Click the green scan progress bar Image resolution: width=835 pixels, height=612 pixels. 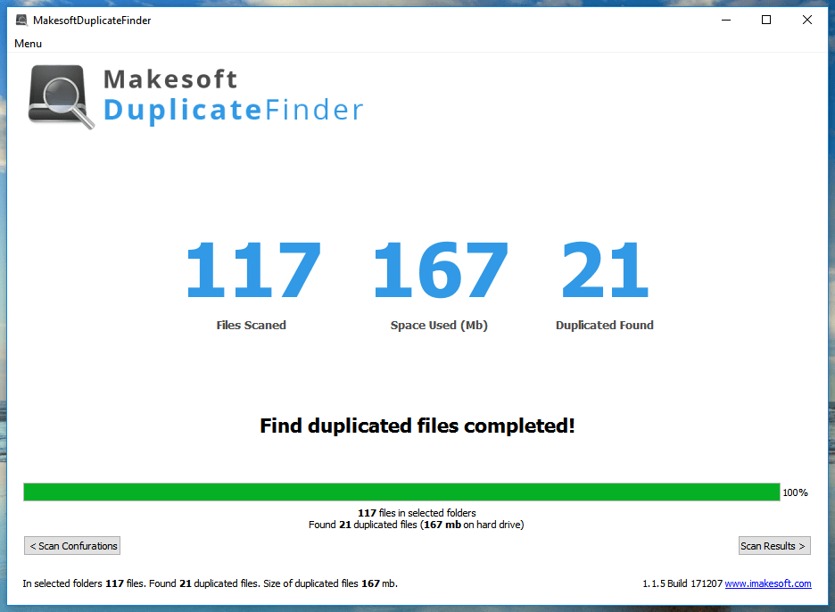(x=401, y=491)
